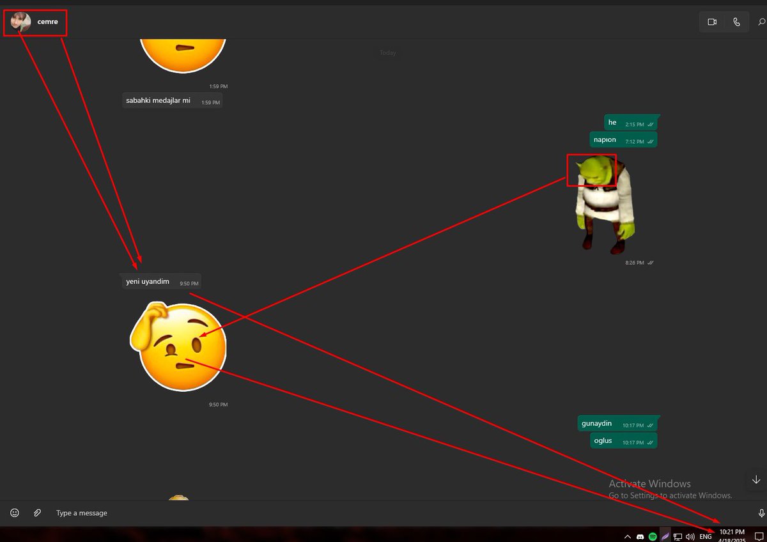Open the volume speaker tray icon

point(690,536)
